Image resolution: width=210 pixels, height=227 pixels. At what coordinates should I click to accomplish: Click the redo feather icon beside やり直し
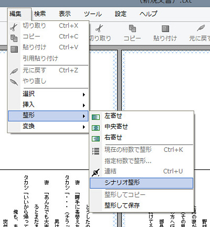pyautogui.click(x=14, y=82)
